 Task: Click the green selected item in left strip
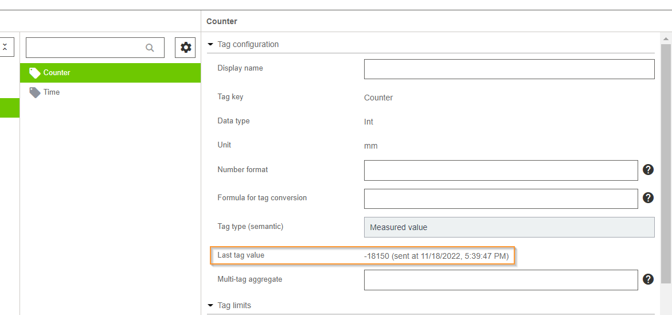click(9, 108)
